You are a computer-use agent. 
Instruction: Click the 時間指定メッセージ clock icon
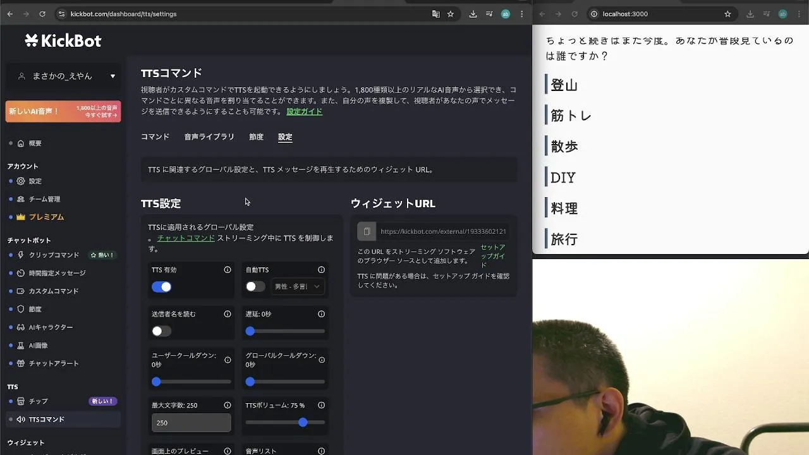(21, 273)
